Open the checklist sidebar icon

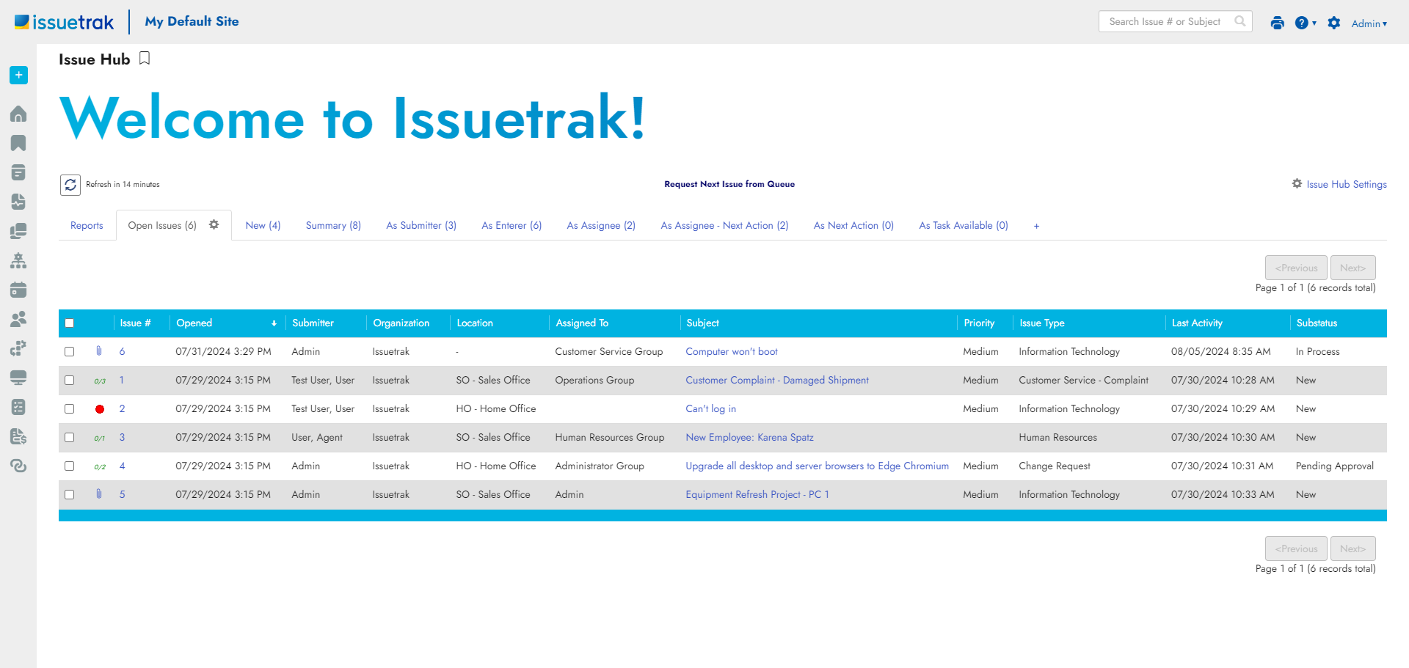point(18,407)
